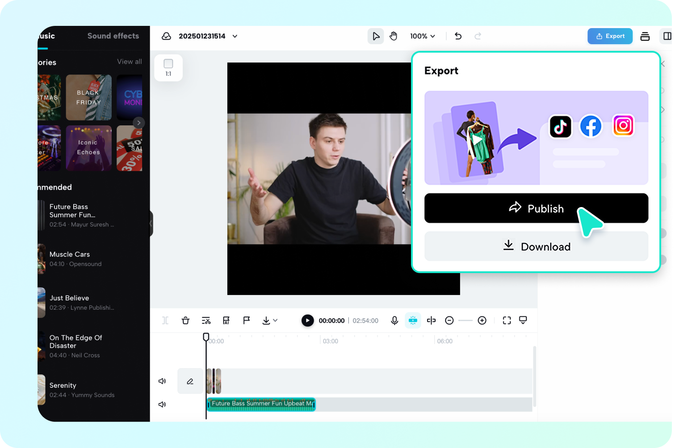The image size is (675, 448).
Task: Open the Black Friday music category
Action: pos(89,97)
